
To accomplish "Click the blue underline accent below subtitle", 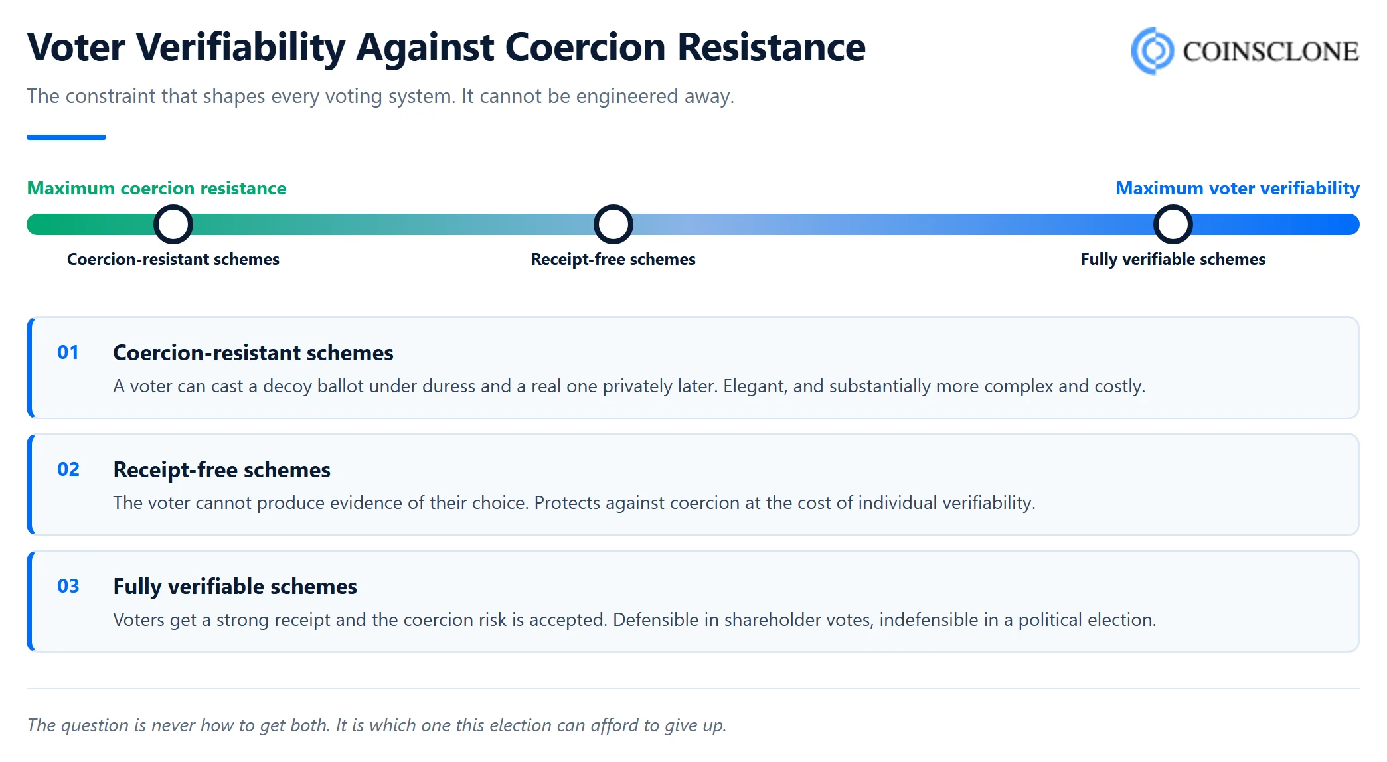I will click(66, 137).
